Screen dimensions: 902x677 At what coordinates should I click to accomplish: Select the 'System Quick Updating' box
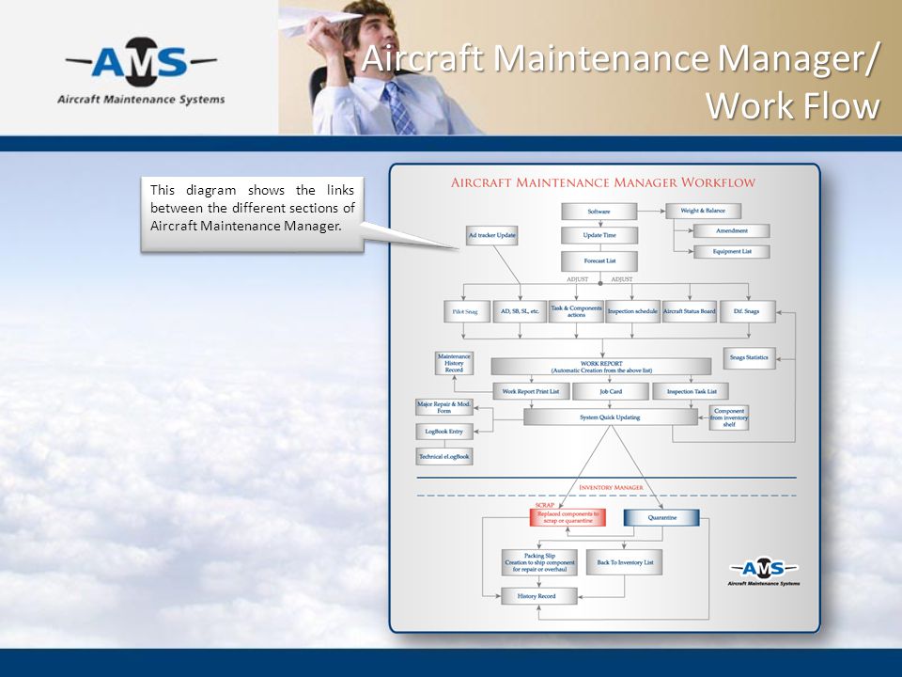coord(611,417)
